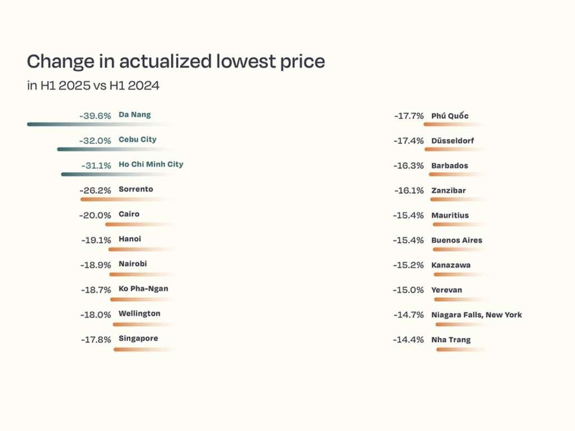
Task: Click the Ko Pha-Ngan label
Action: coord(143,289)
